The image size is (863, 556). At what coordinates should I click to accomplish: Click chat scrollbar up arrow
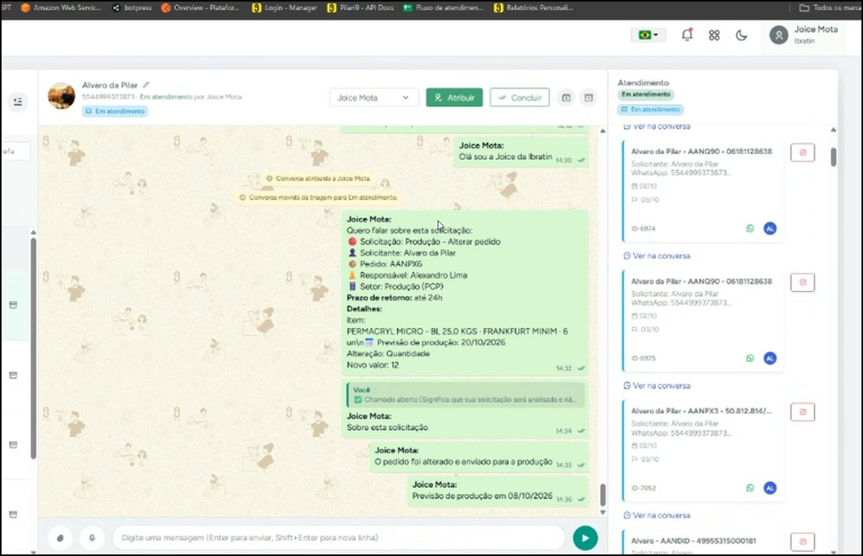[603, 131]
